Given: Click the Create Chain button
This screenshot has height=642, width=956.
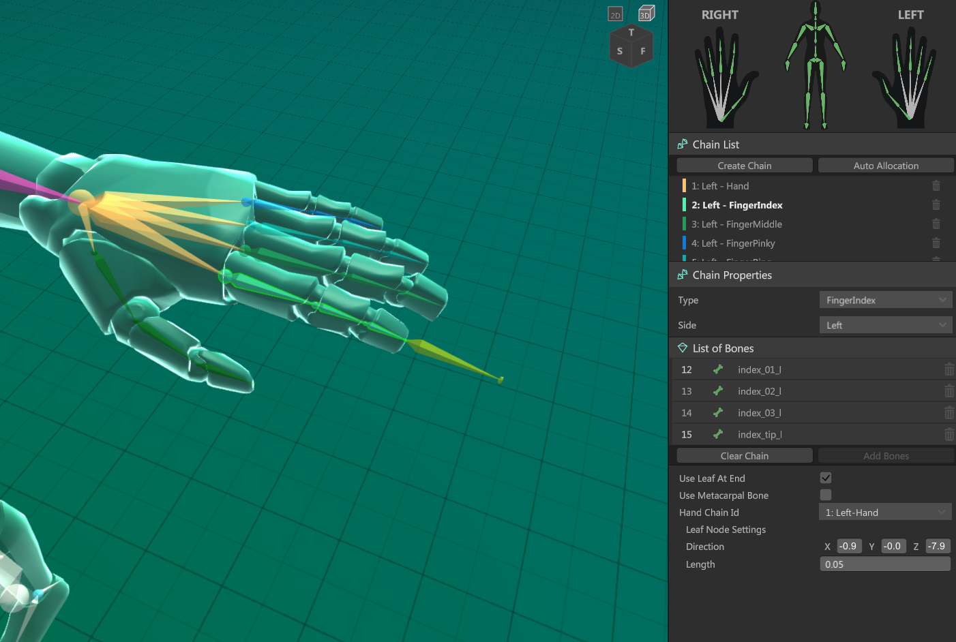Looking at the screenshot, I should 744,166.
